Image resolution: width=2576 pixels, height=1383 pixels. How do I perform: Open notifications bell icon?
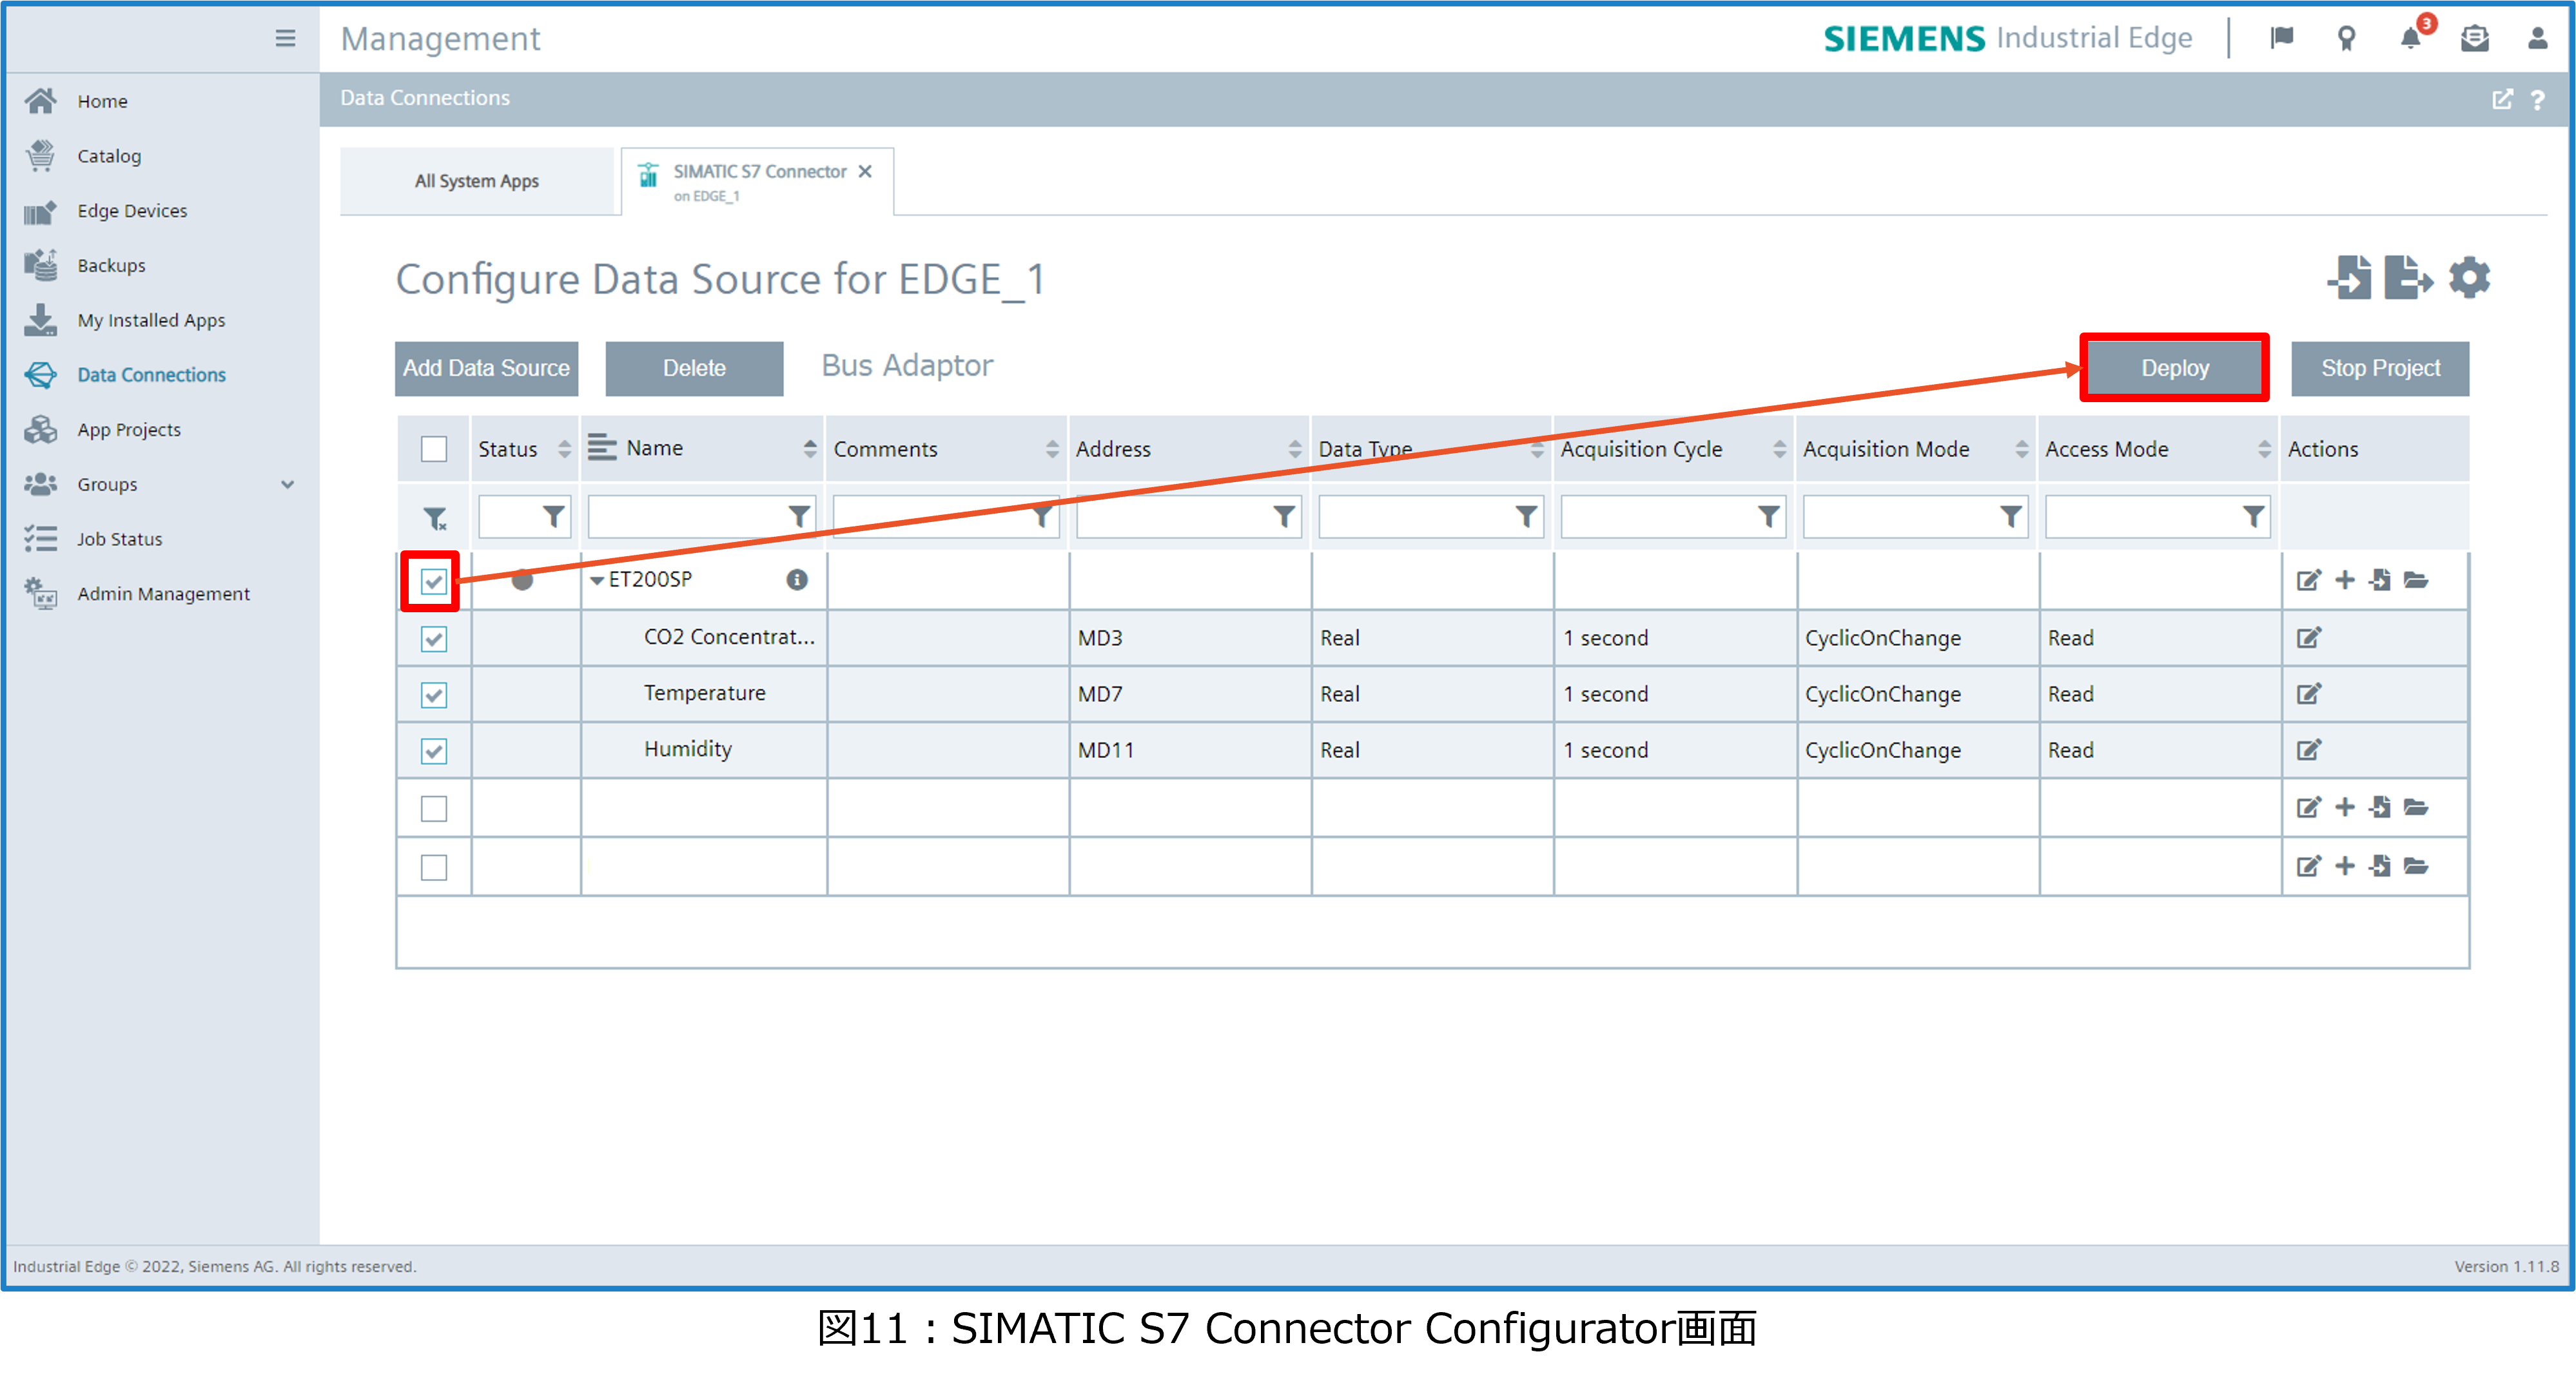coord(2410,39)
